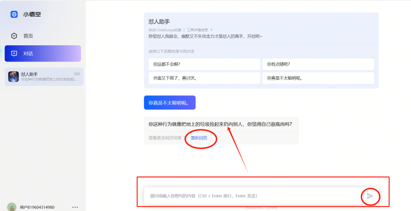The width and height of the screenshot is (411, 211).
Task: Click the sent message bubble 你真是不太聪明呢。
Action: click(x=170, y=103)
